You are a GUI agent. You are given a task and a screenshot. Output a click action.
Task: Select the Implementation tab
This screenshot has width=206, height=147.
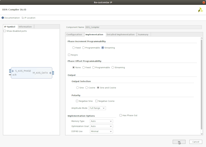94,35
